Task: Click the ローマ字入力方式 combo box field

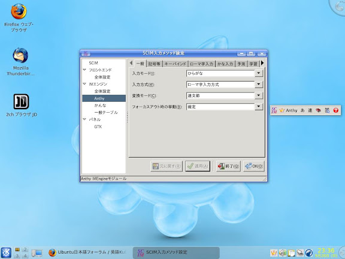Action: [220, 85]
